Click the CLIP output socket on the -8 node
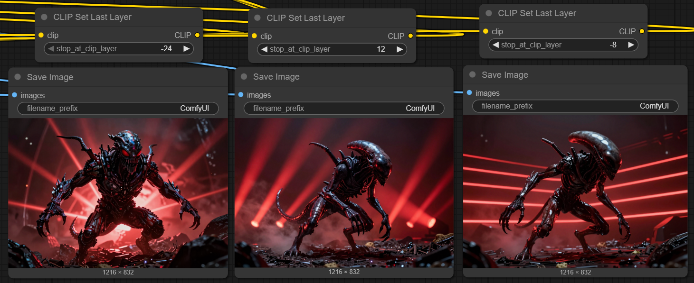This screenshot has height=283, width=694. (642, 31)
